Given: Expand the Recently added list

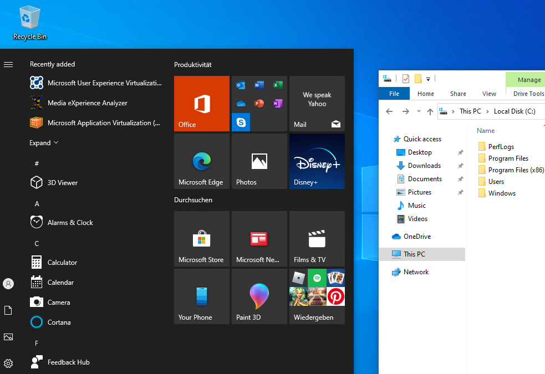Looking at the screenshot, I should 44,143.
